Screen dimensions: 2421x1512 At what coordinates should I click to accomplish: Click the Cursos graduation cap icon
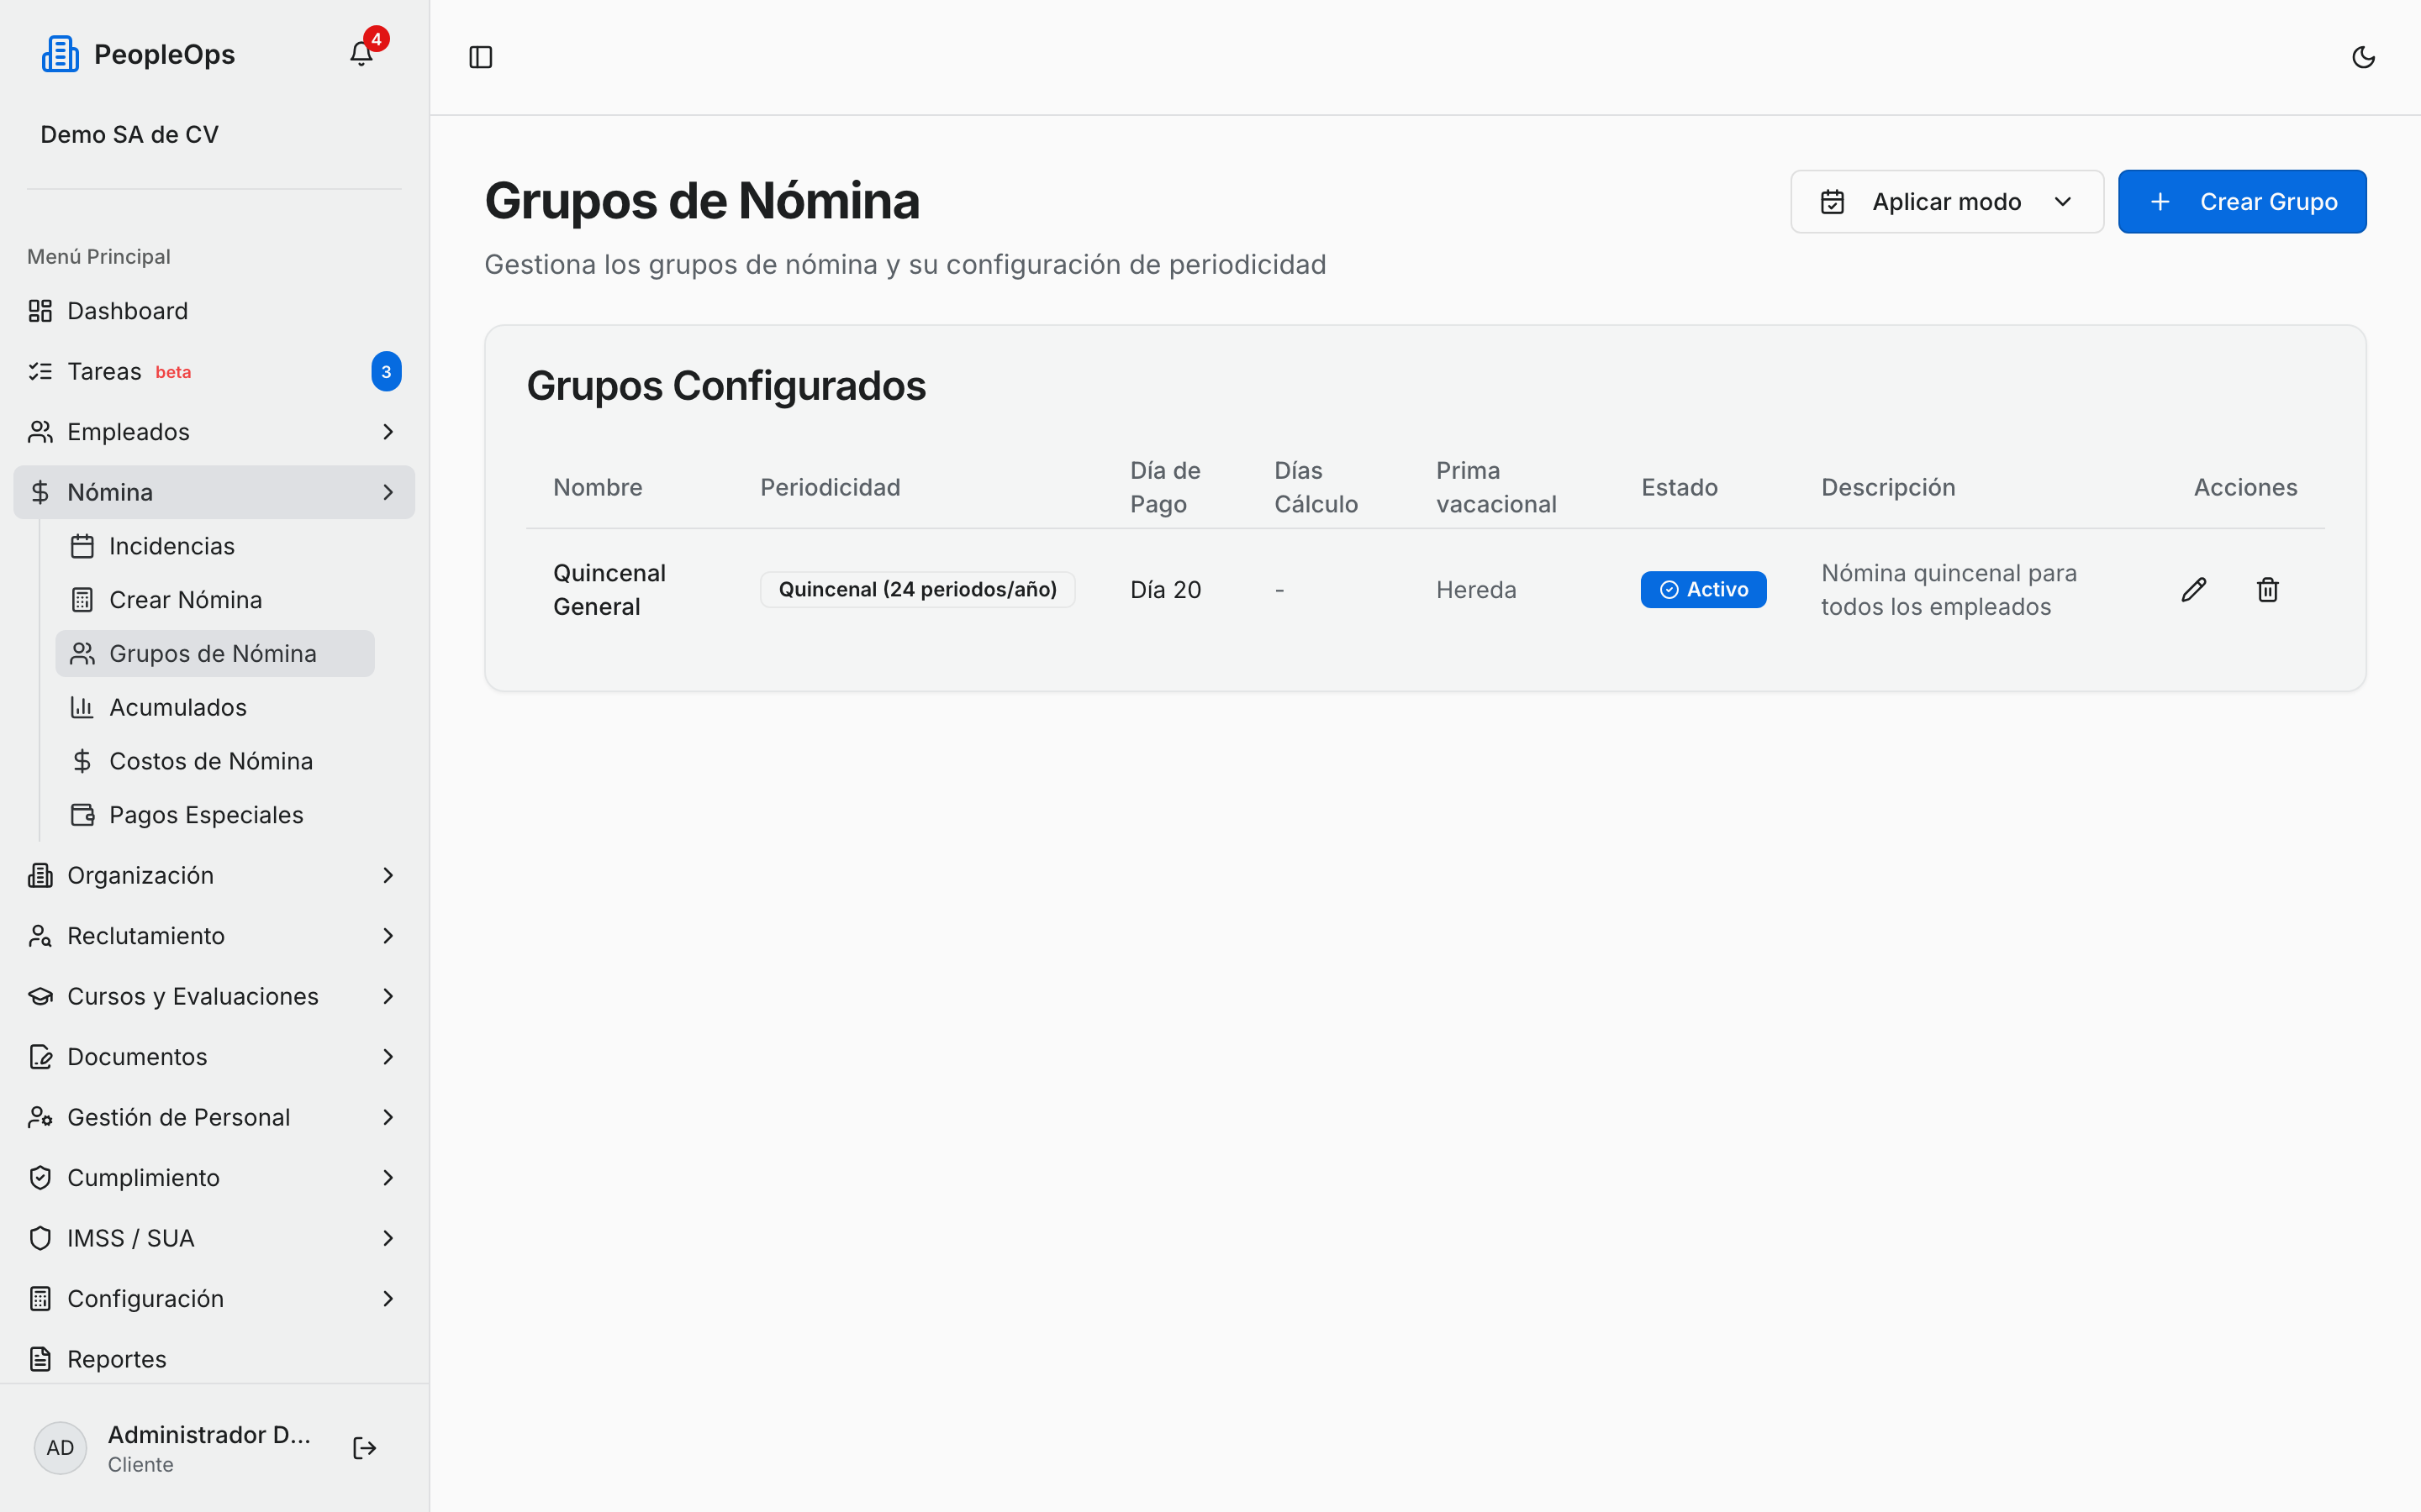pos(40,996)
